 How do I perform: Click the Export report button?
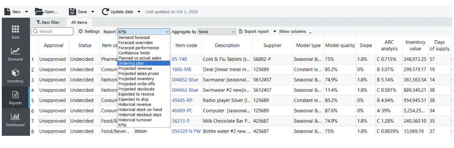pyautogui.click(x=254, y=32)
